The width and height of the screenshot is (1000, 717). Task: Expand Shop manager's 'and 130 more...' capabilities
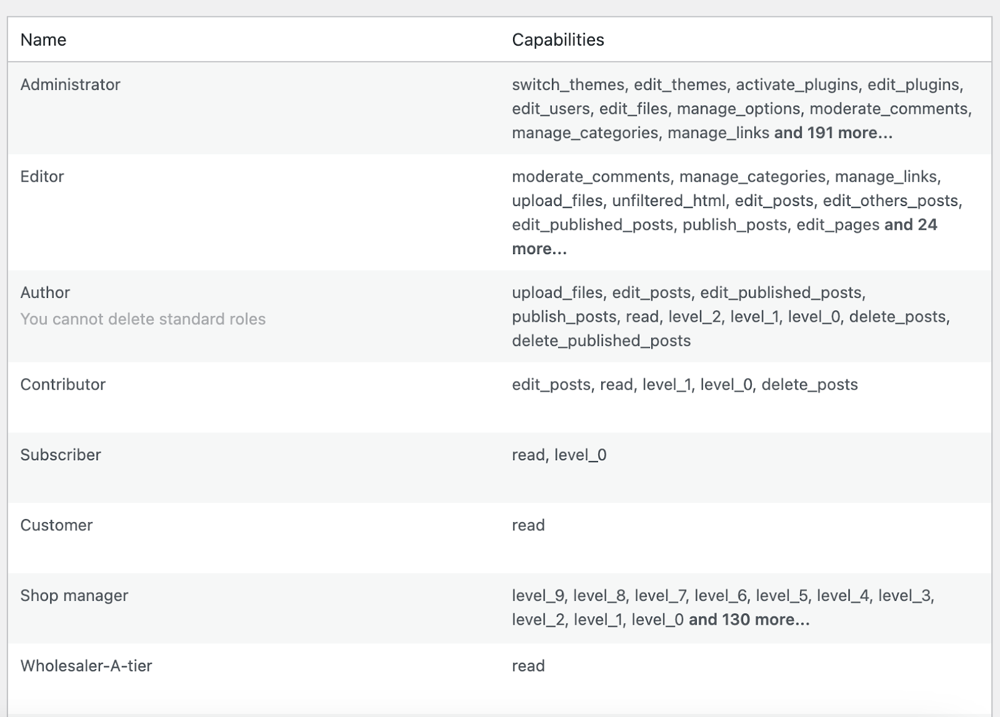click(x=749, y=620)
